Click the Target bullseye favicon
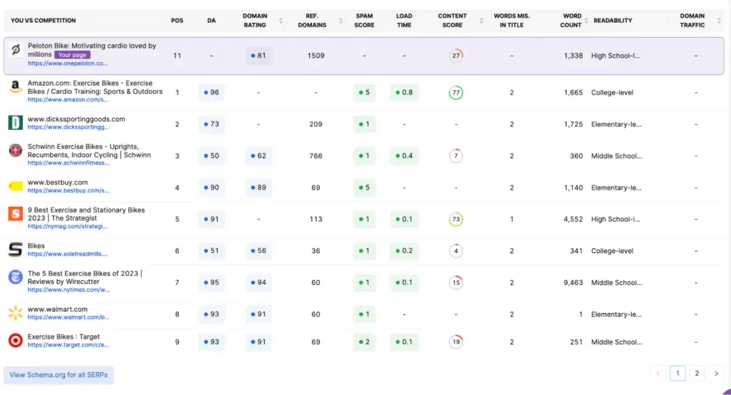This screenshot has width=731, height=395. tap(16, 341)
